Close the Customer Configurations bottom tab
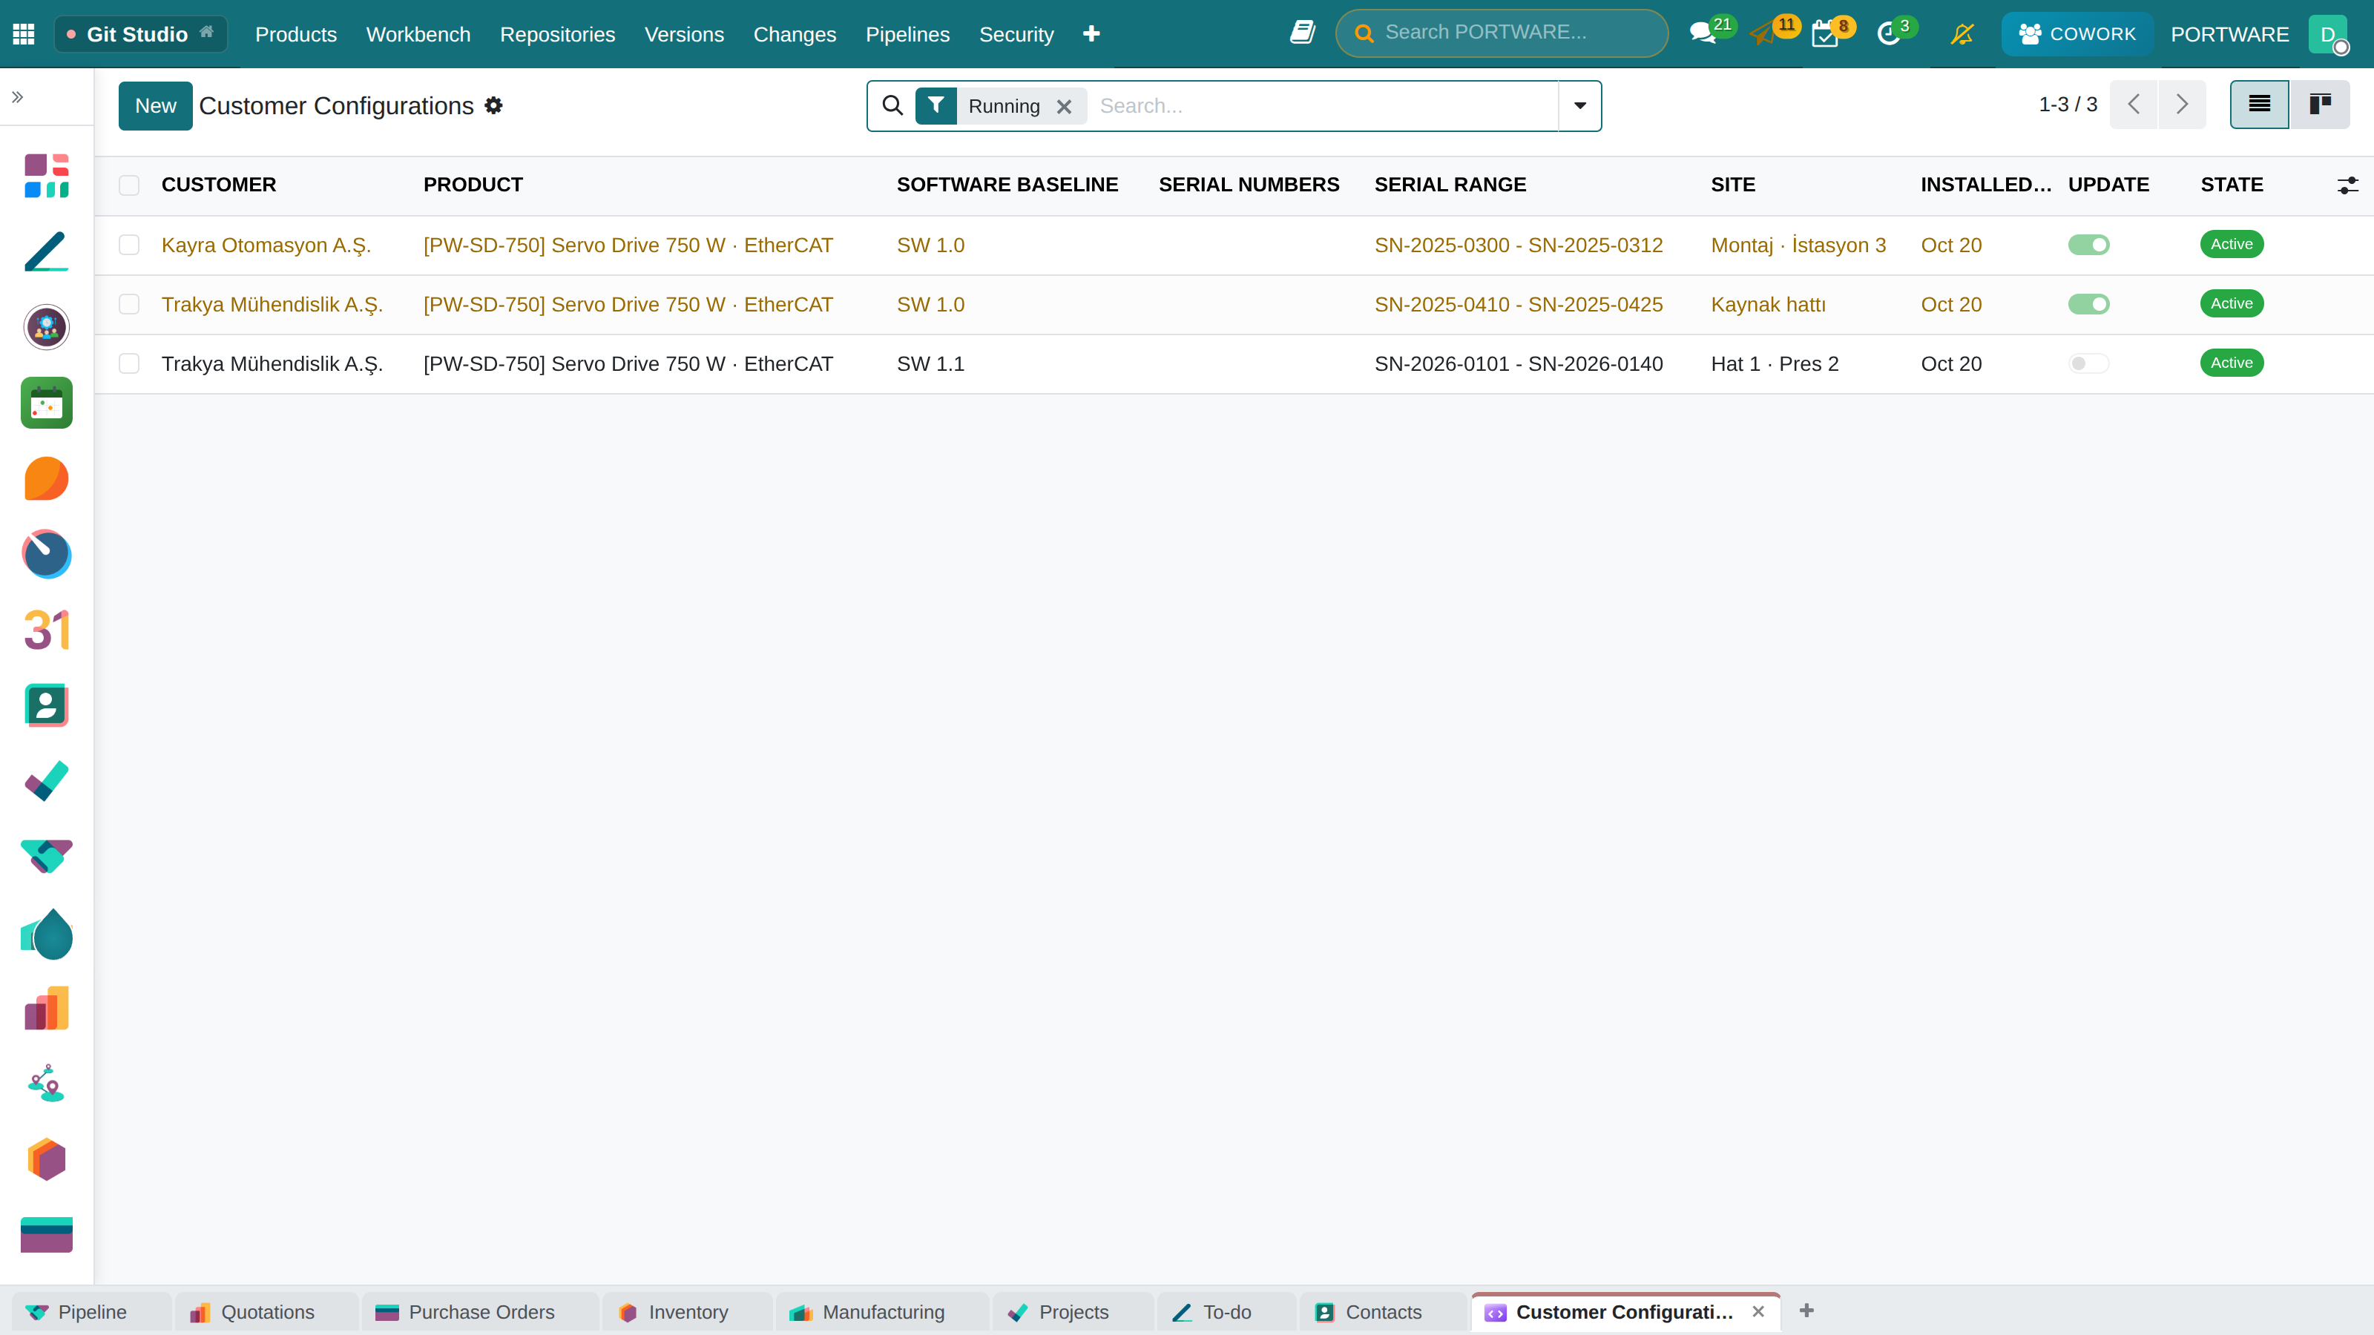Screen dimensions: 2374x1335 [x=1758, y=1311]
